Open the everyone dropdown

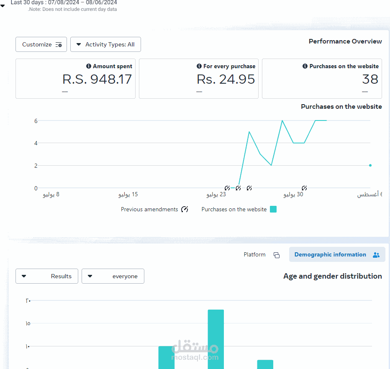113,276
